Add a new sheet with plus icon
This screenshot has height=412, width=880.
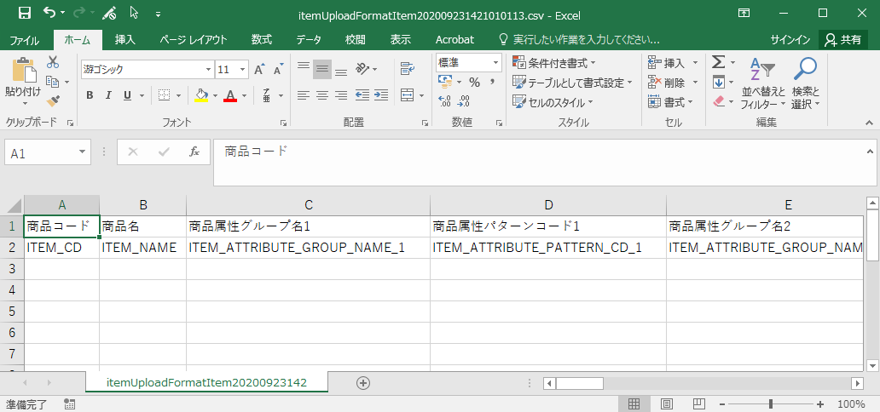tap(363, 383)
